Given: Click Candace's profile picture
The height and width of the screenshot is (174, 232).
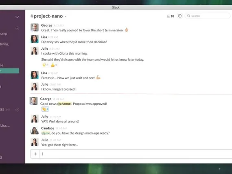Looking at the screenshot, I should [x=35, y=130].
